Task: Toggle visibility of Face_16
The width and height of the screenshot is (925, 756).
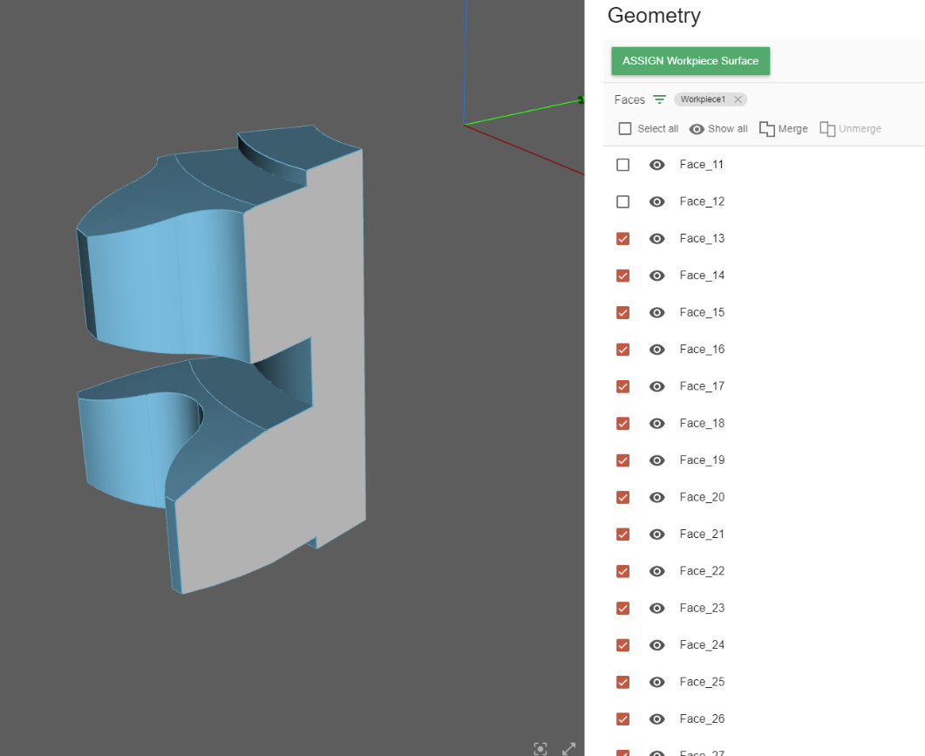Action: [657, 350]
